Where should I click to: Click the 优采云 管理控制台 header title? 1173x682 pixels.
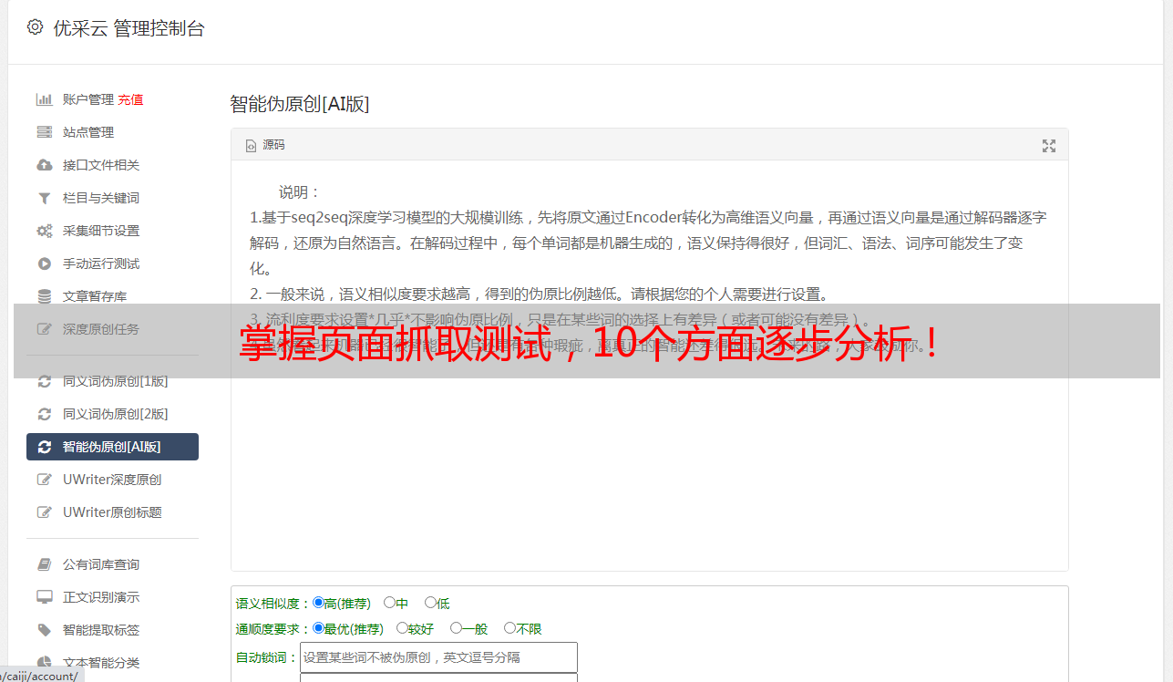[129, 28]
